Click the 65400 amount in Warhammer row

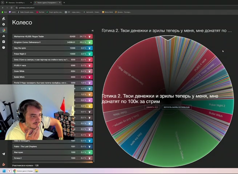(72, 36)
